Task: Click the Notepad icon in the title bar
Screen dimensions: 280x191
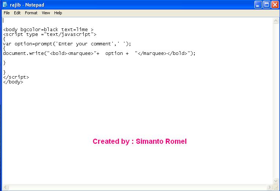Action: [x=5, y=5]
